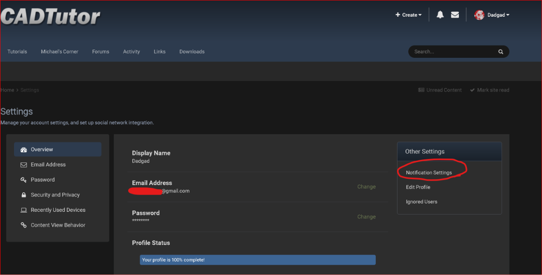This screenshot has width=542, height=275.
Task: Expand the Create dropdown menu
Action: click(409, 15)
